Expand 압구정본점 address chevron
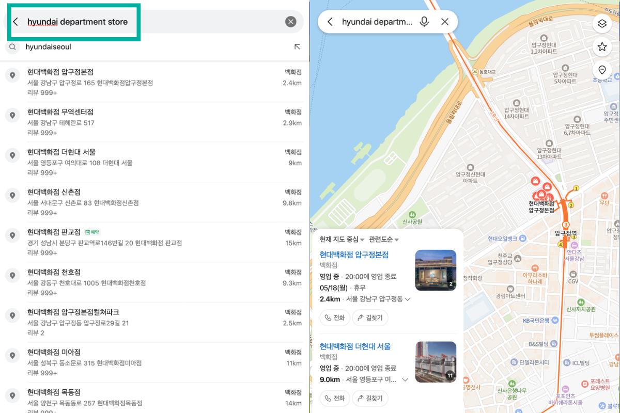Image resolution: width=620 pixels, height=413 pixels. click(x=408, y=299)
